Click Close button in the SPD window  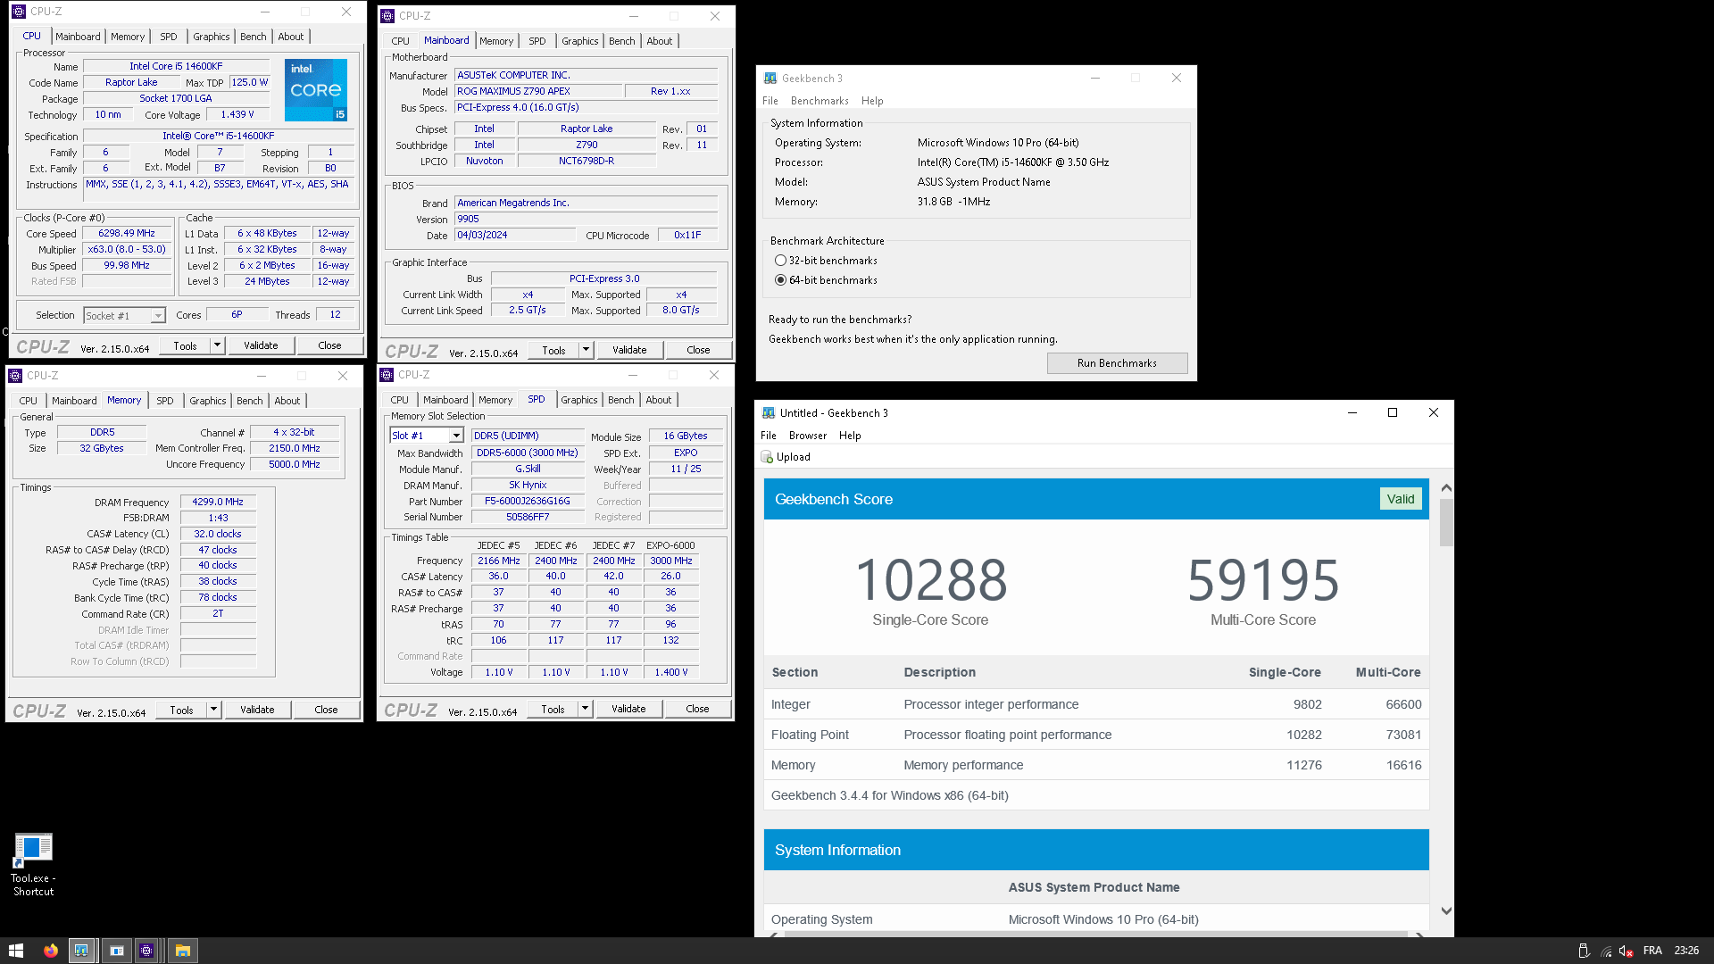[697, 709]
